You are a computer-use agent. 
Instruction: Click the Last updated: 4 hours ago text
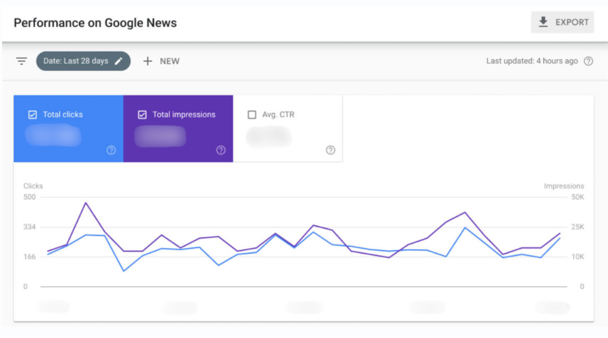click(x=532, y=61)
